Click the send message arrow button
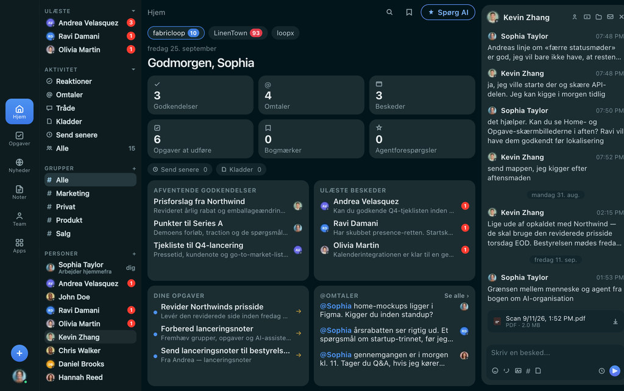 (614, 371)
